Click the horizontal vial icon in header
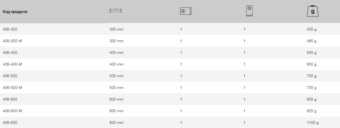Screen dimensions: 340x128 (x=186, y=11)
